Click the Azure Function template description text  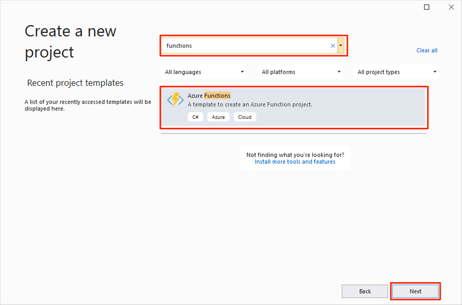pos(250,104)
